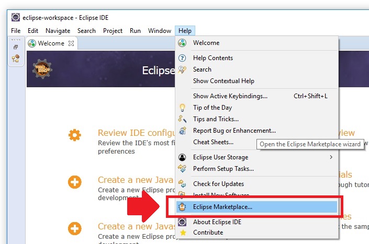Open the Navigate menu
Screen dimensions: 369x244
[58, 31]
